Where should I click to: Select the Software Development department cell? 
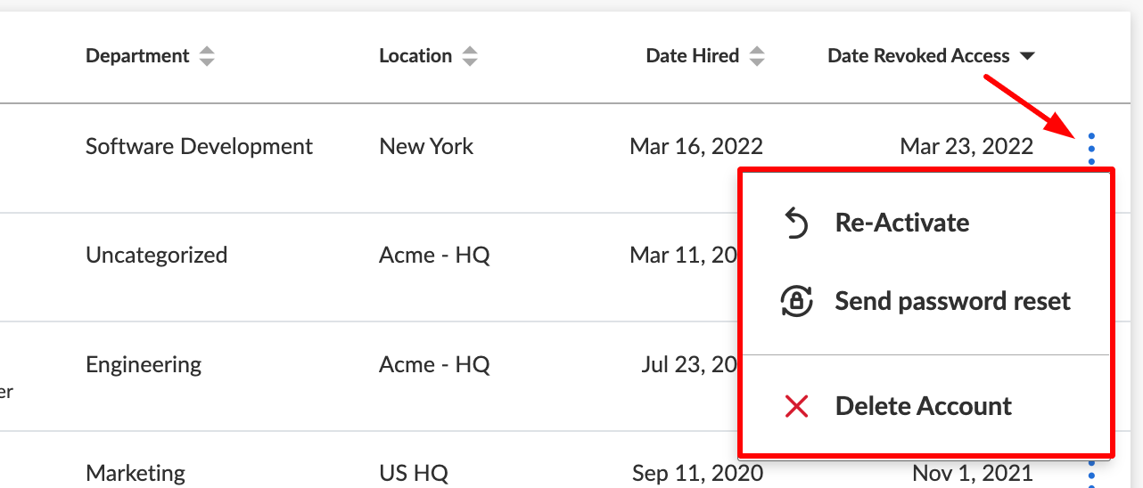[199, 146]
